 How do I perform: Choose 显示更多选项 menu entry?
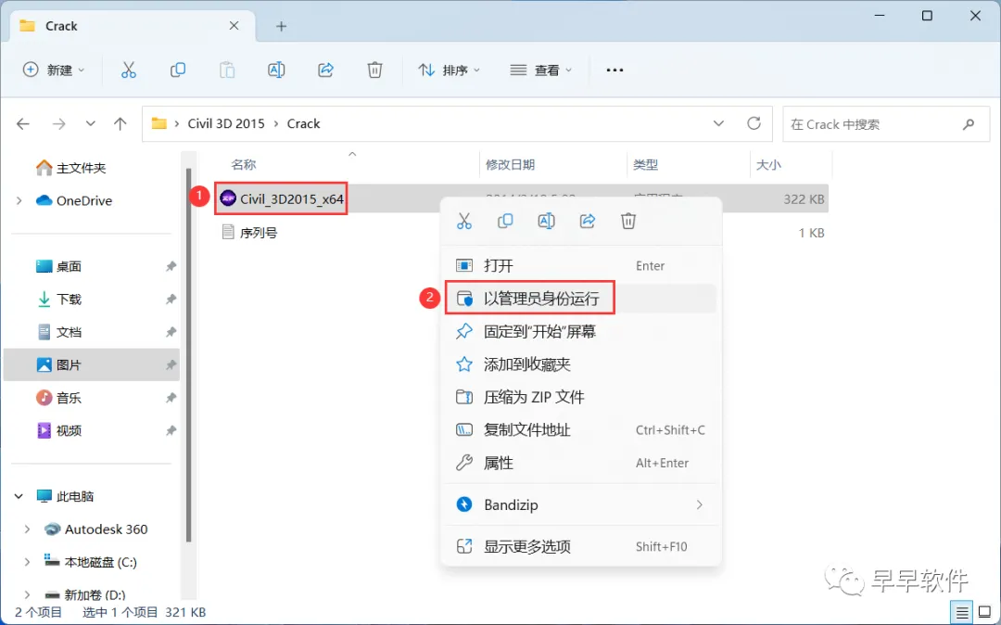click(x=580, y=546)
